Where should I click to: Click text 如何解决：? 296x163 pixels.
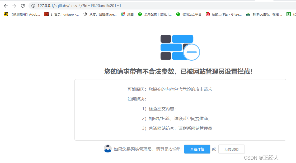137,99
